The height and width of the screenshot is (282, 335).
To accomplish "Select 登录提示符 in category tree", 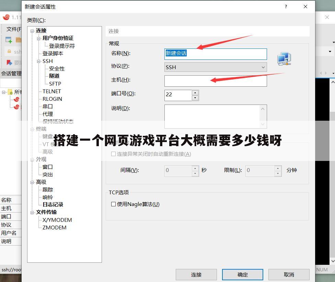I will point(62,46).
